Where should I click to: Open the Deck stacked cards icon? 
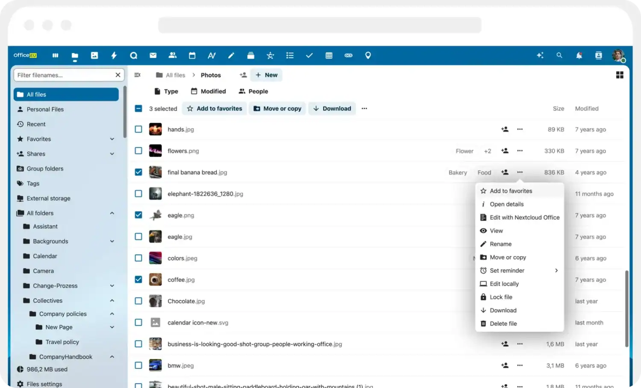pyautogui.click(x=251, y=55)
